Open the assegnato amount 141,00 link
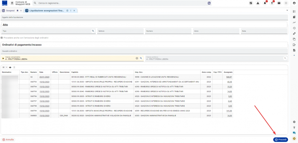This screenshot has height=143, width=298. [229, 111]
